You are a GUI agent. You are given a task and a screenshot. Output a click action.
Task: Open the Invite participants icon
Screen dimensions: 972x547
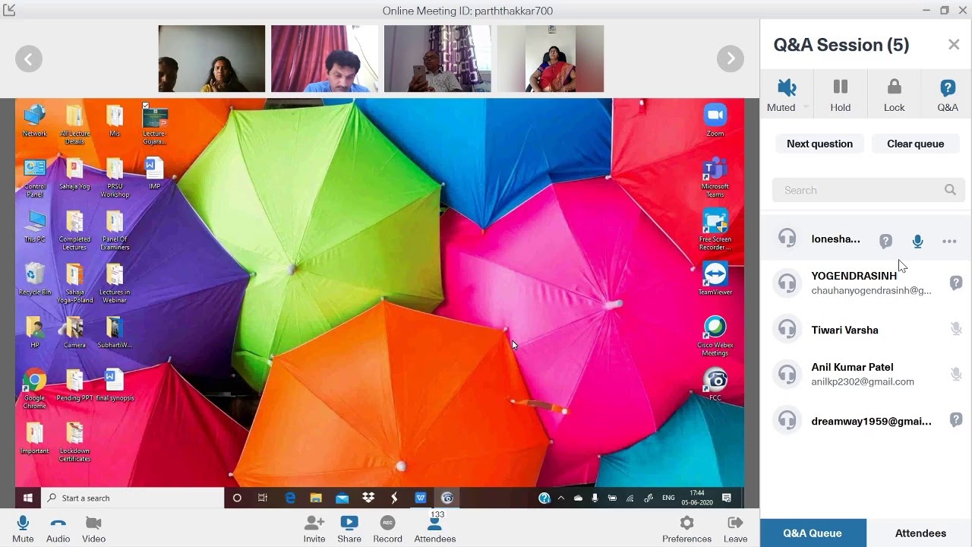click(x=314, y=524)
